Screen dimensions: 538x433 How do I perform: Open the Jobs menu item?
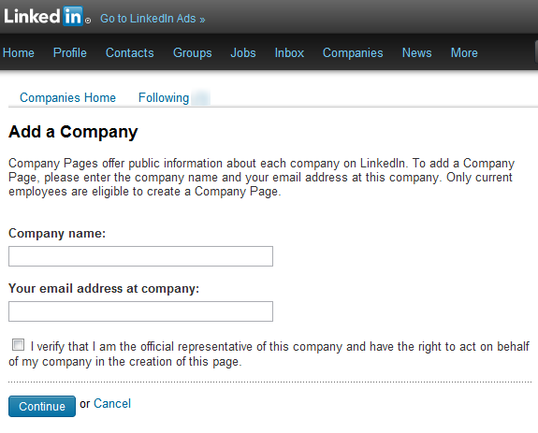(243, 52)
